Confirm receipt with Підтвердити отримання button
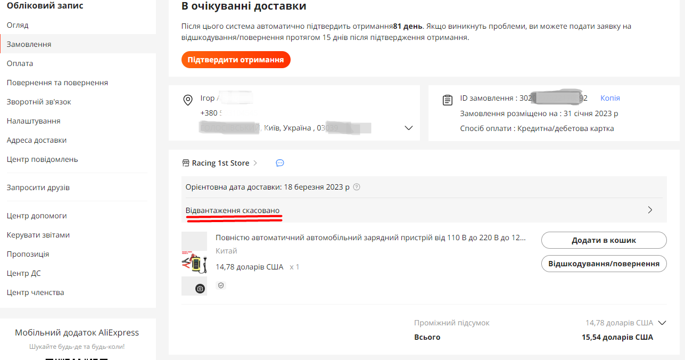This screenshot has height=360, width=685. click(x=236, y=60)
